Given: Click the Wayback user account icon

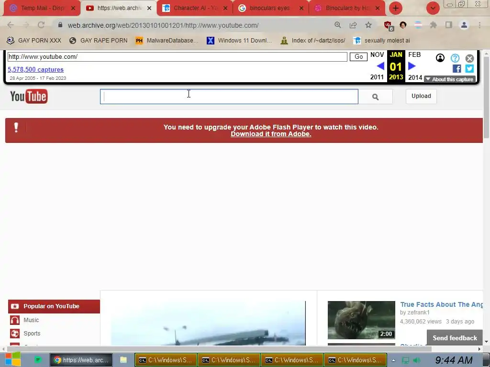Looking at the screenshot, I should click(x=440, y=58).
